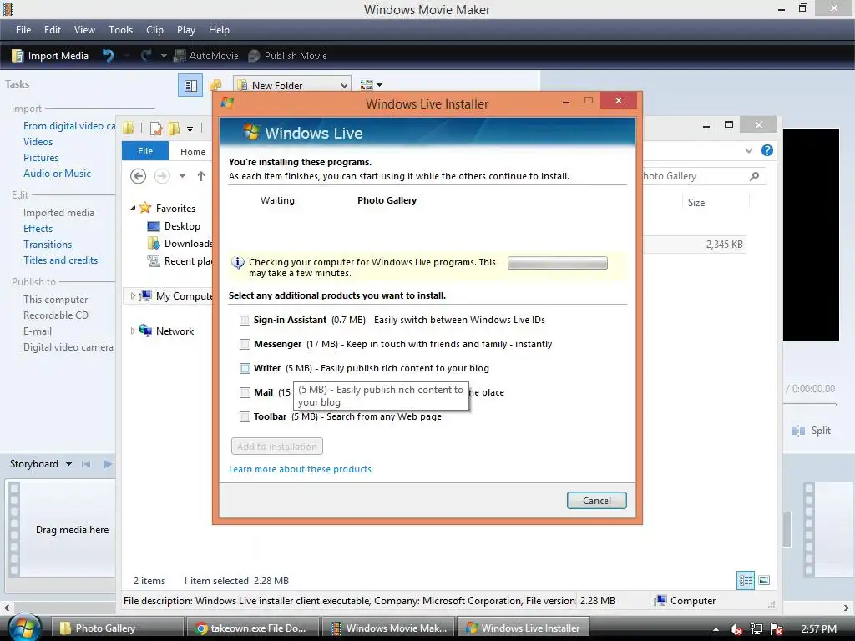Open the New Folder collection dropdown
Viewport: 855px width, 641px height.
[344, 86]
